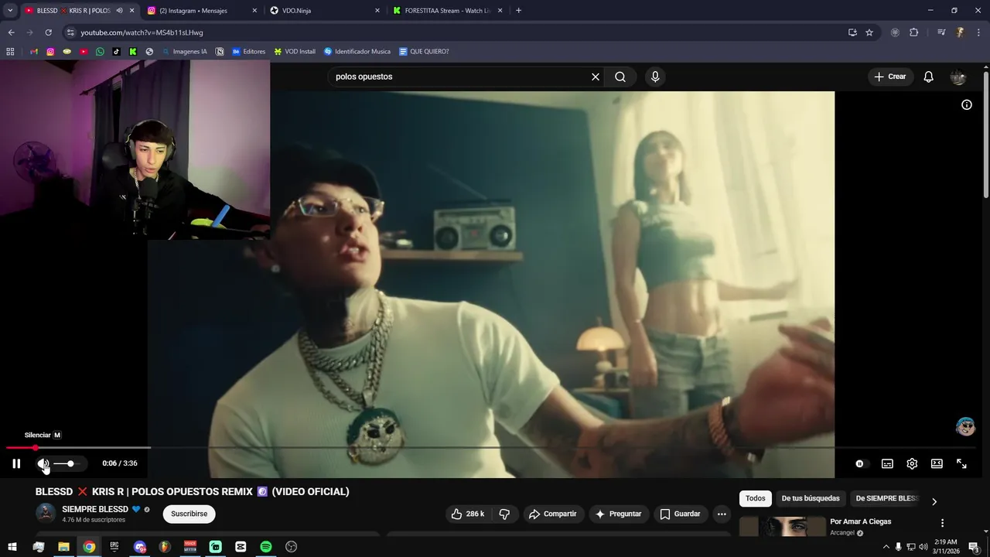This screenshot has width=990, height=557.
Task: Open the tab search dropdown
Action: coord(10,11)
